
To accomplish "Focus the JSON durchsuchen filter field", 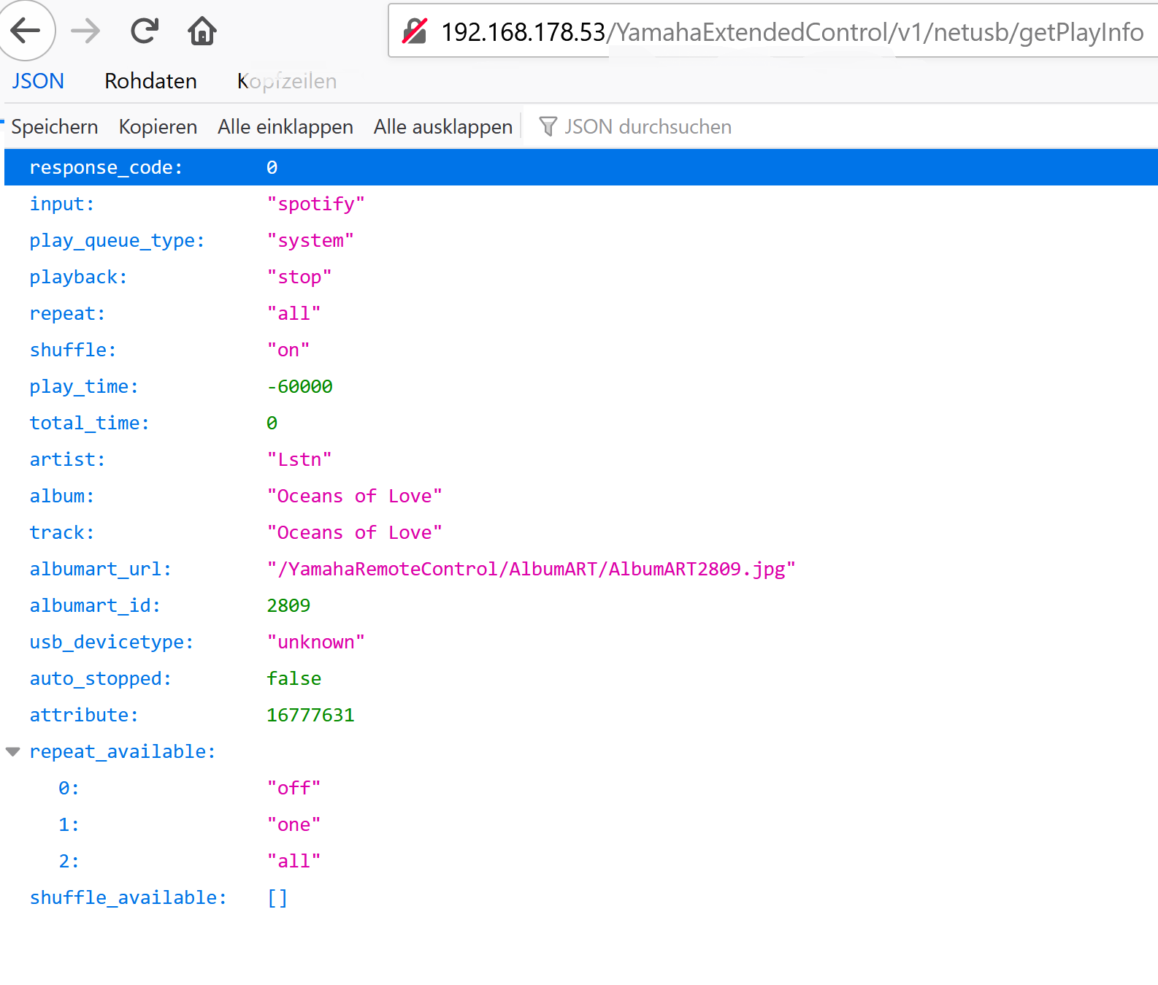I will tap(648, 126).
